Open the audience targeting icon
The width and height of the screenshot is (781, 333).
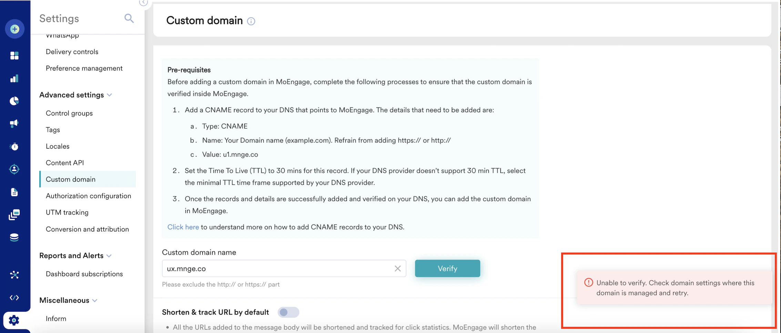15,169
